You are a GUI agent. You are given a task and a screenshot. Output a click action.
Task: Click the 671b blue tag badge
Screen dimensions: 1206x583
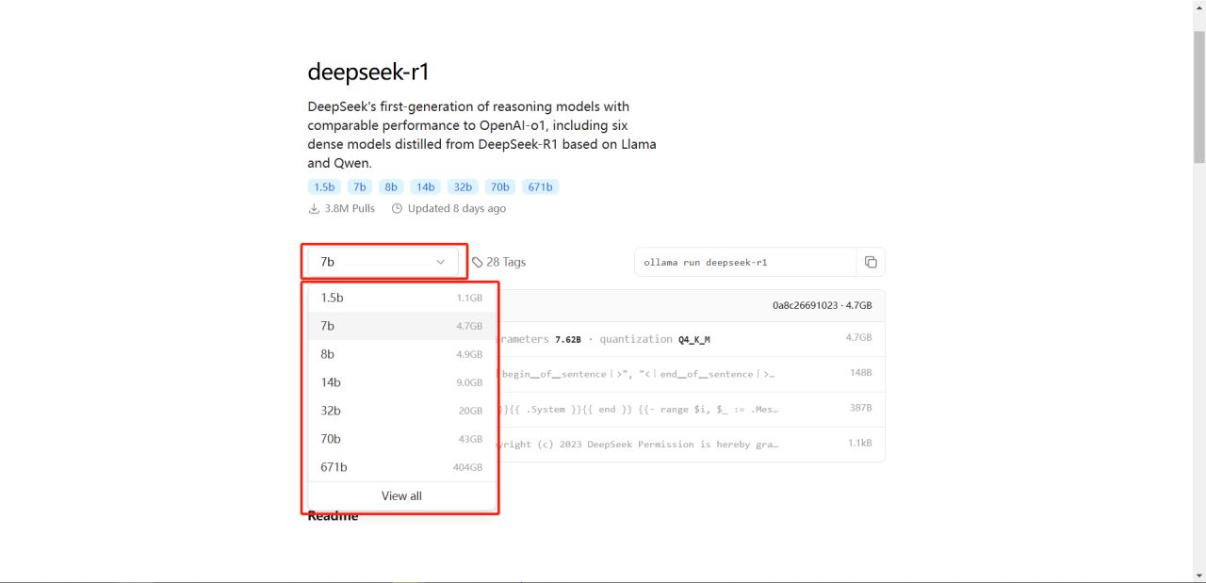[x=540, y=187]
